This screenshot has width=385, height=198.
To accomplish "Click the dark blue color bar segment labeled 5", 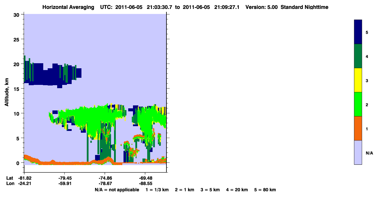I will [358, 32].
